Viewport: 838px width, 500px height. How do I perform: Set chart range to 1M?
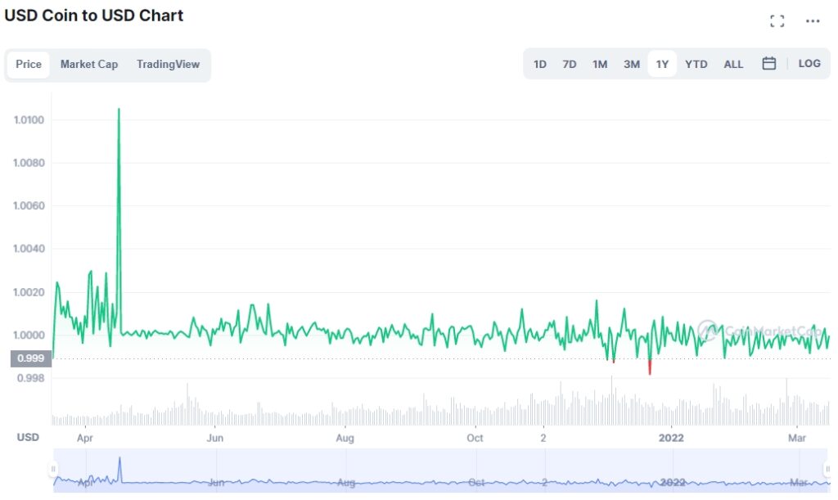(600, 65)
